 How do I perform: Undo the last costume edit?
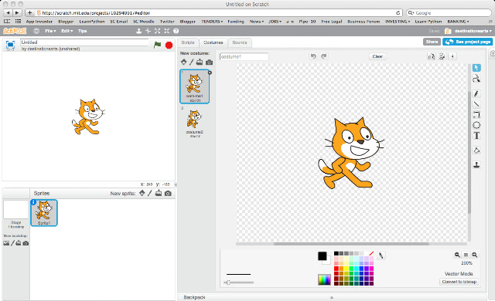click(312, 56)
